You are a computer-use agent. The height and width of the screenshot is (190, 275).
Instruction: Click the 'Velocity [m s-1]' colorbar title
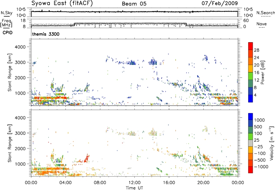pos(272,143)
